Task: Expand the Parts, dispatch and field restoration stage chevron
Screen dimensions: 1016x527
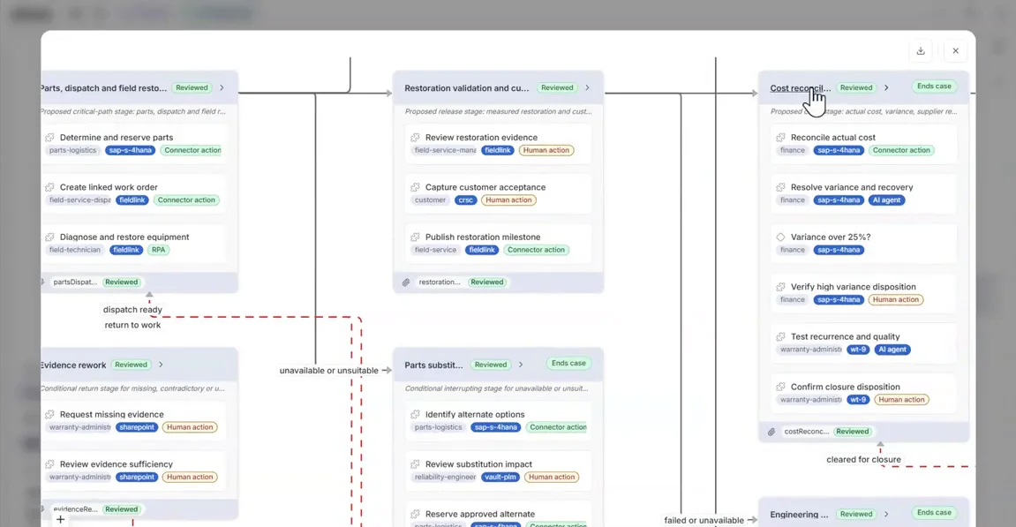Action: [222, 87]
